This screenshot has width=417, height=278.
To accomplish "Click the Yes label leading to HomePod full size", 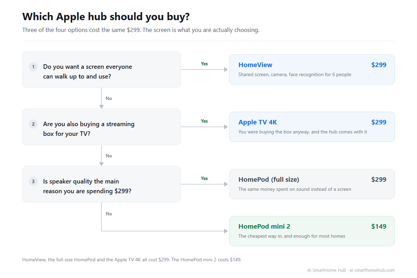I will (204, 178).
